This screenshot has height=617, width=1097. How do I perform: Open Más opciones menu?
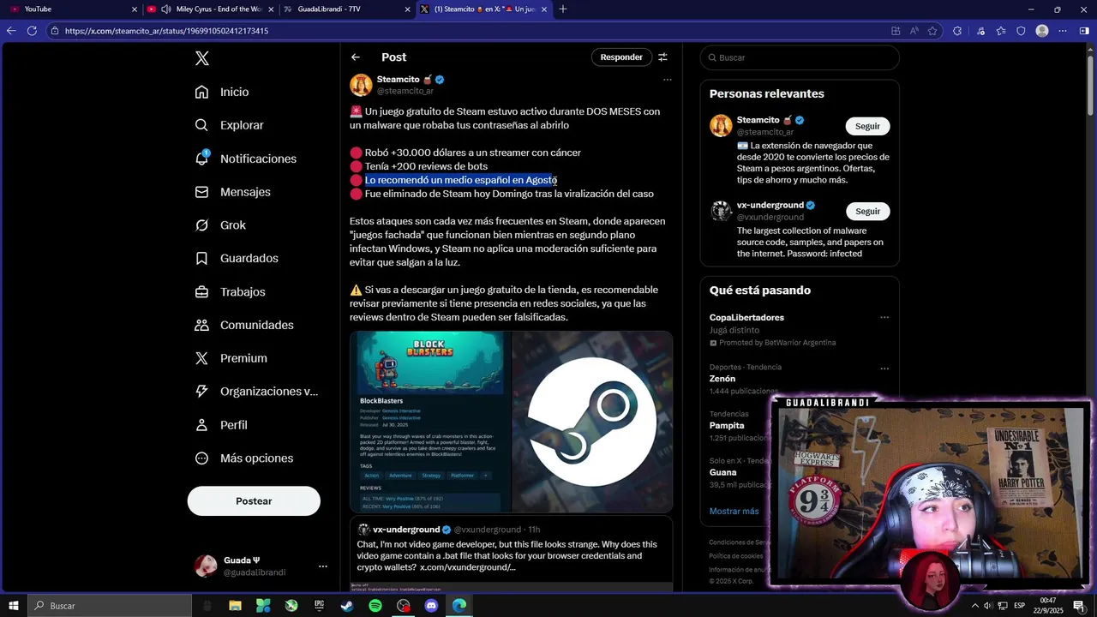coord(244,458)
